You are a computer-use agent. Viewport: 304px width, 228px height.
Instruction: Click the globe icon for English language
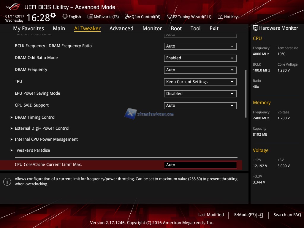click(x=65, y=17)
